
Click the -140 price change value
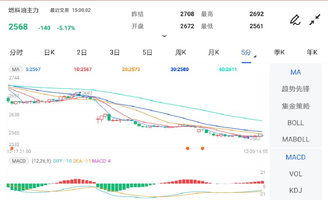point(44,28)
